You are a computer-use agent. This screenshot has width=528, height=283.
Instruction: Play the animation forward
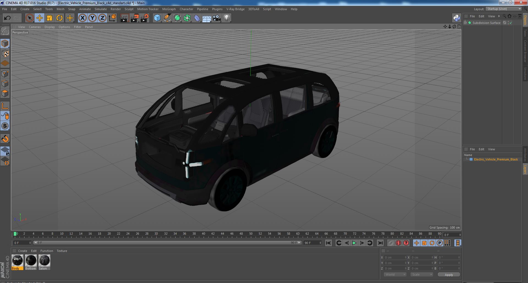(x=354, y=243)
